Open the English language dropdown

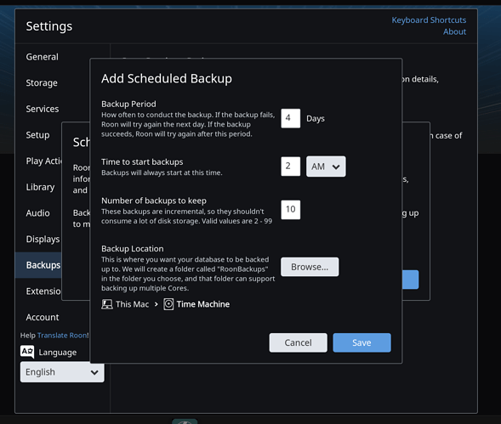coord(62,372)
